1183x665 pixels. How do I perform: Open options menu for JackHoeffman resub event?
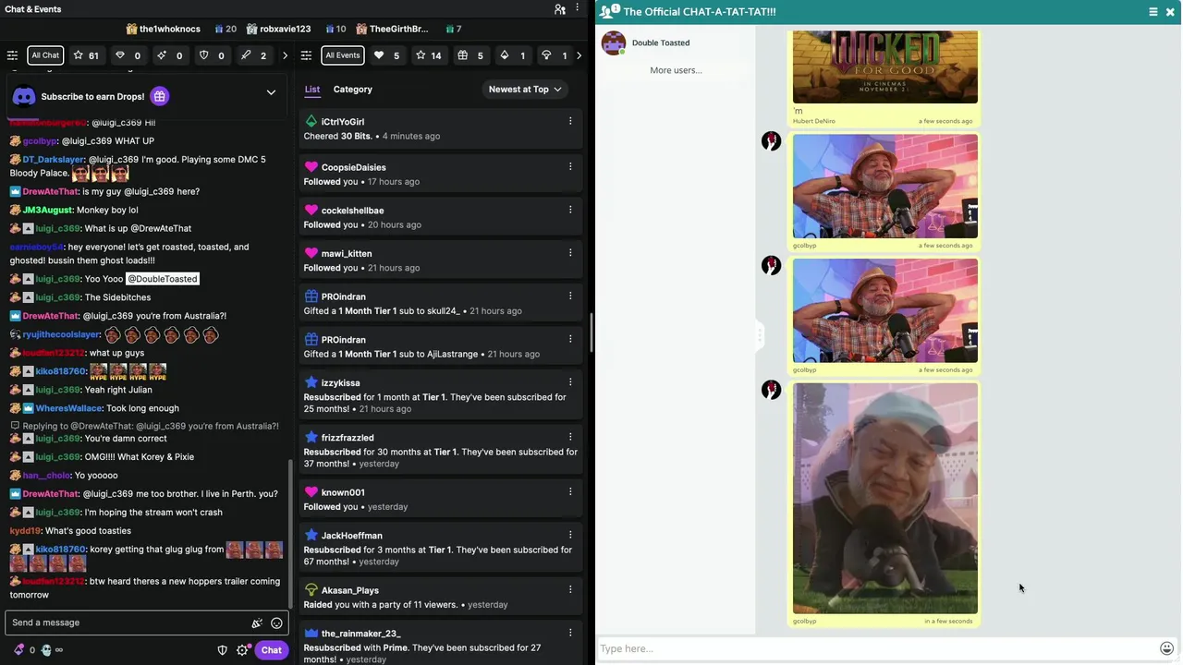[570, 535]
